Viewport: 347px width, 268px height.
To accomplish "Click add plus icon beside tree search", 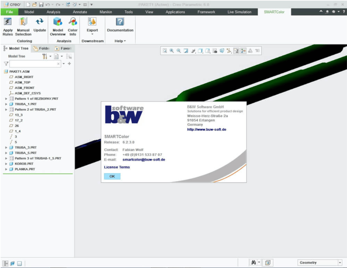I will (69, 64).
